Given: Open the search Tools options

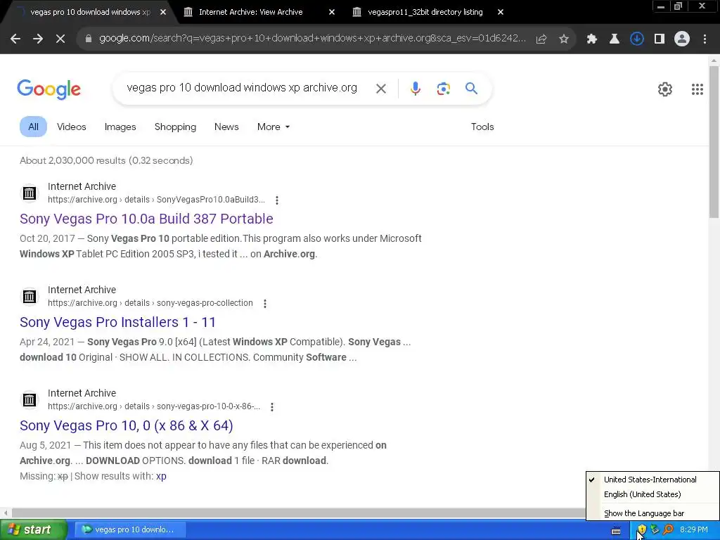Looking at the screenshot, I should point(482,127).
